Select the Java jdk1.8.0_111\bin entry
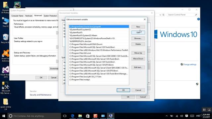 [x=99, y=77]
